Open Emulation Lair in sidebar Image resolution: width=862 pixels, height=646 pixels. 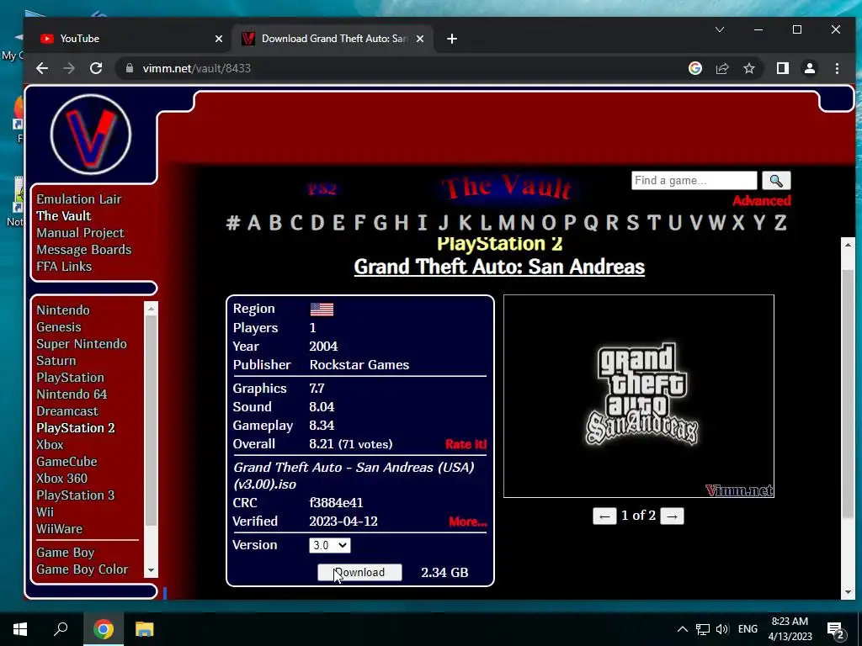click(78, 199)
